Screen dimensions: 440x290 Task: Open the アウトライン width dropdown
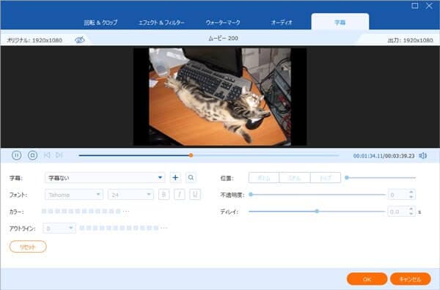59,228
